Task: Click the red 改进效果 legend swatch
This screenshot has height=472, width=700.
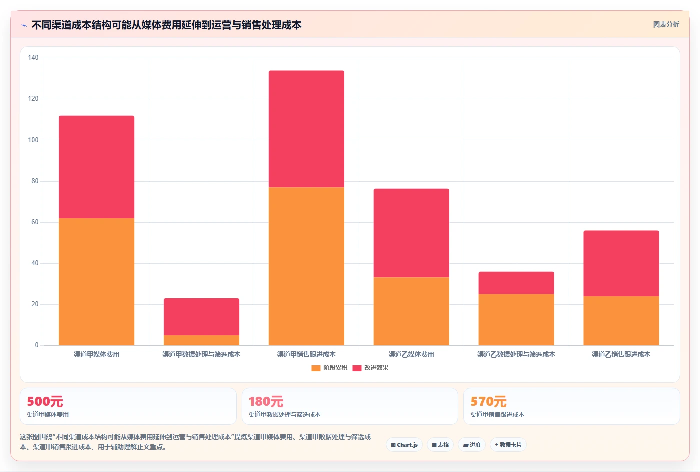Action: [x=357, y=368]
